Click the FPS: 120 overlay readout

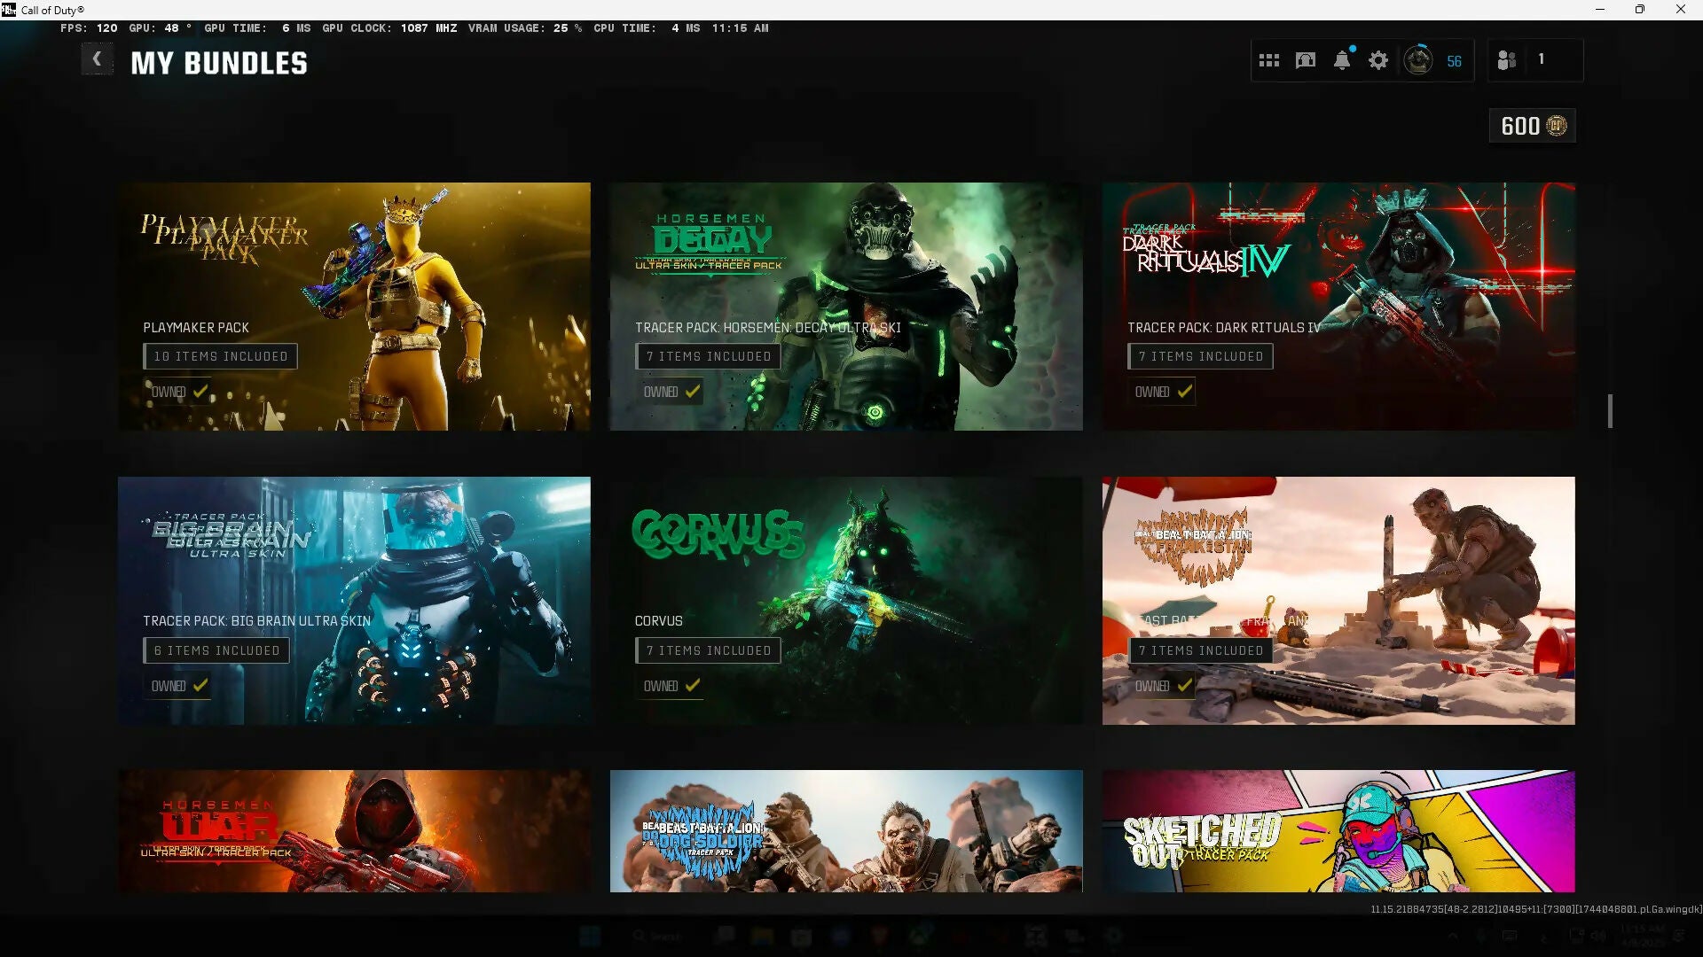(x=89, y=28)
